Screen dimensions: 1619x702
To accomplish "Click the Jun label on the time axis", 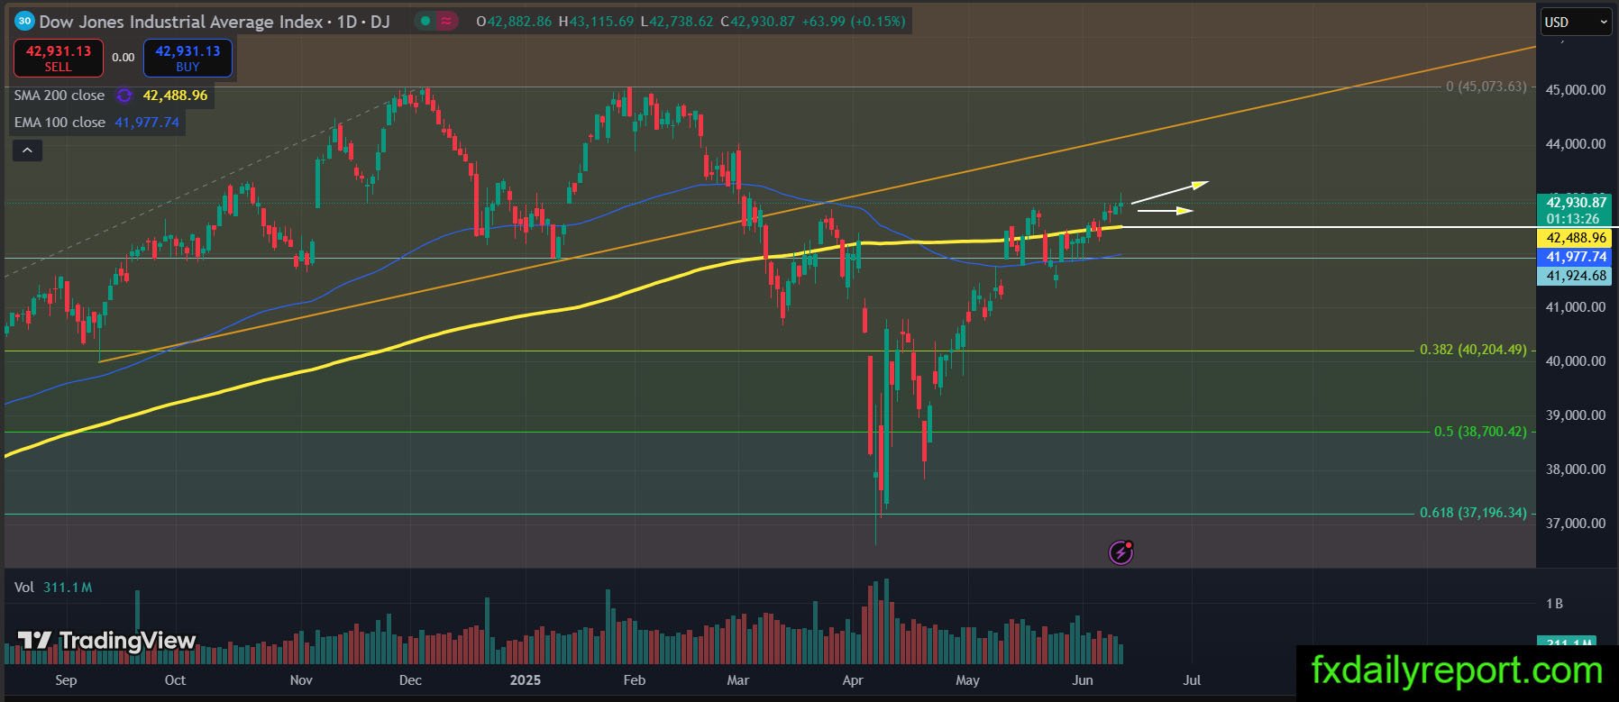I will (1083, 680).
